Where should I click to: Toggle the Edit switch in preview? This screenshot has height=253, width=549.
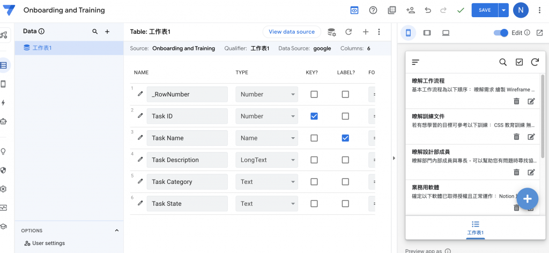tap(501, 33)
